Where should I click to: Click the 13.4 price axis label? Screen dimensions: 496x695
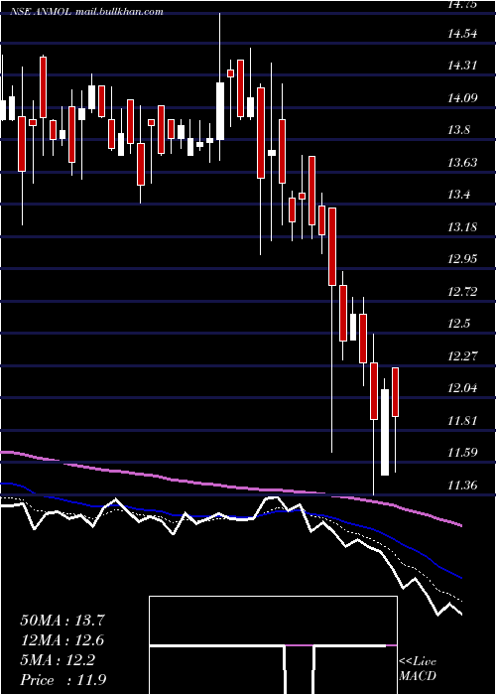tap(459, 195)
